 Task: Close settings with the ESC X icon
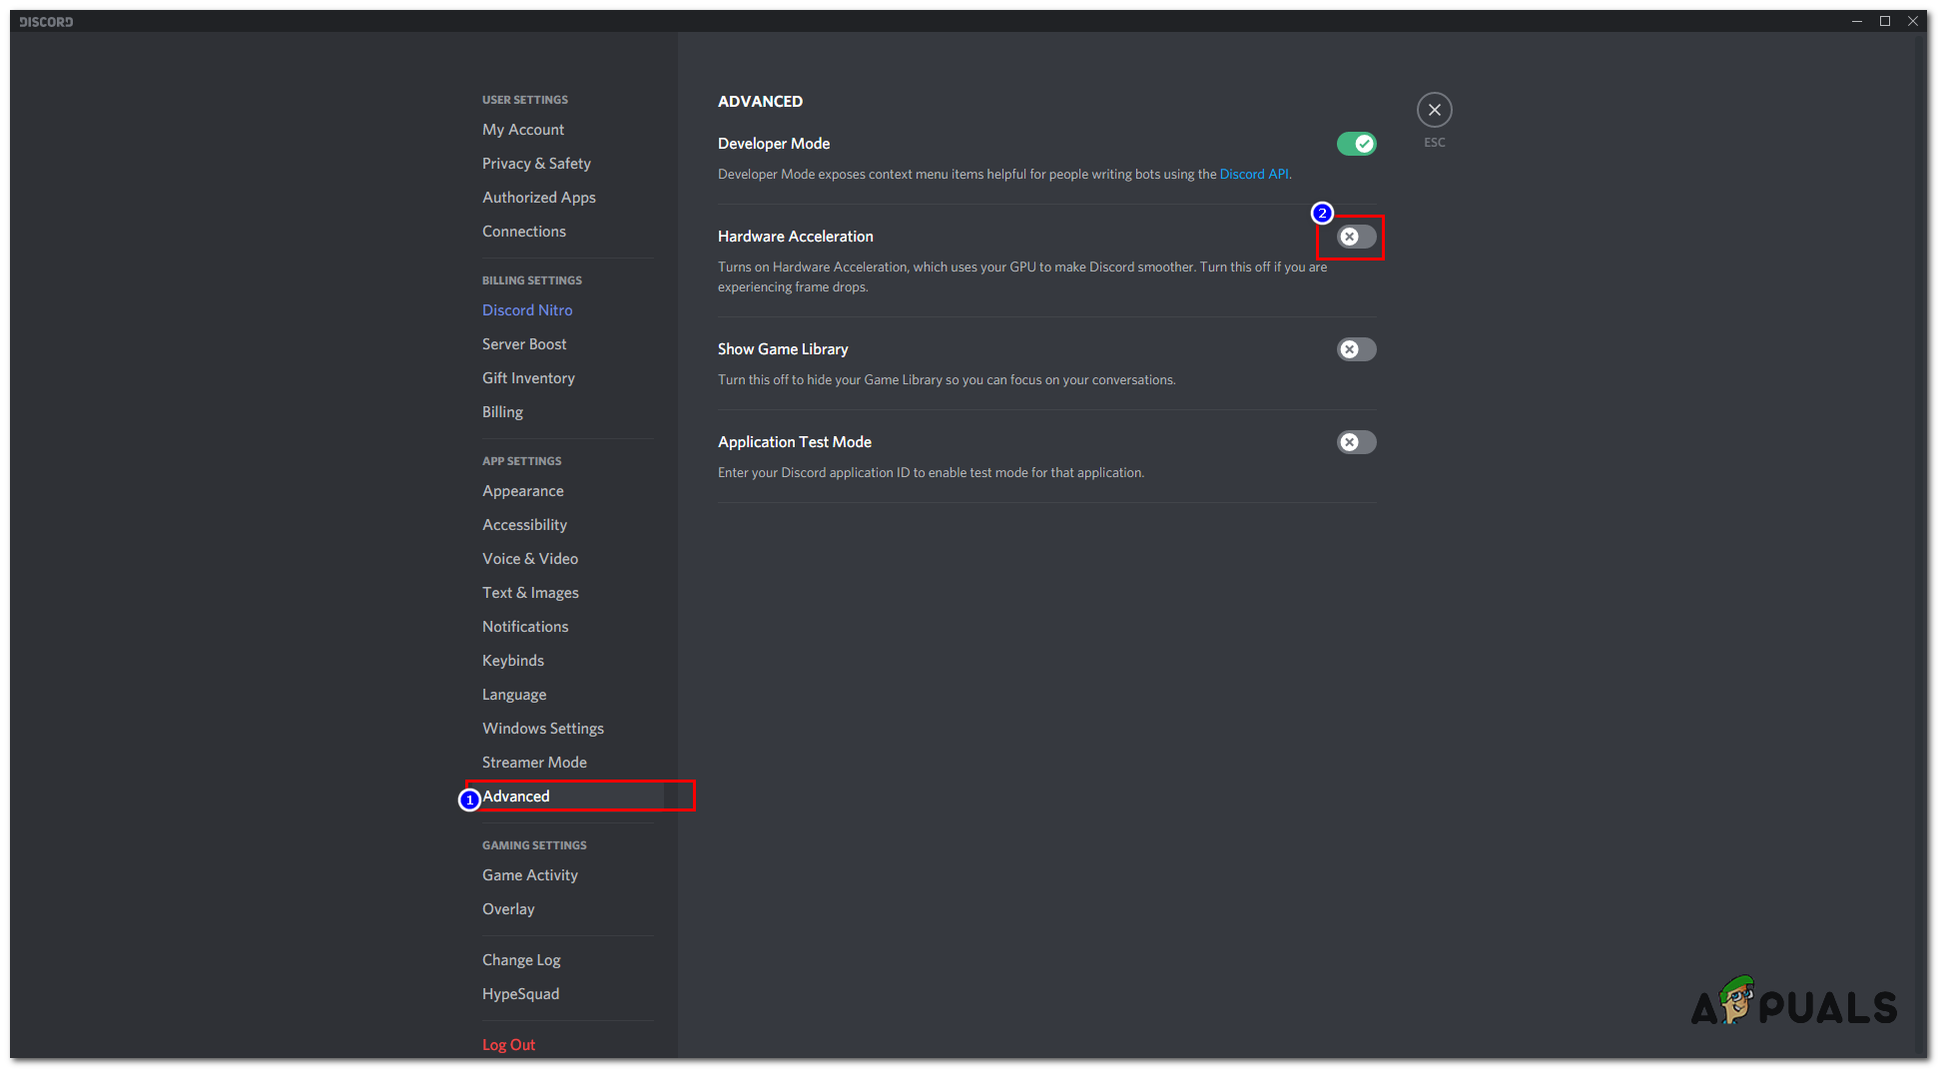pos(1434,110)
